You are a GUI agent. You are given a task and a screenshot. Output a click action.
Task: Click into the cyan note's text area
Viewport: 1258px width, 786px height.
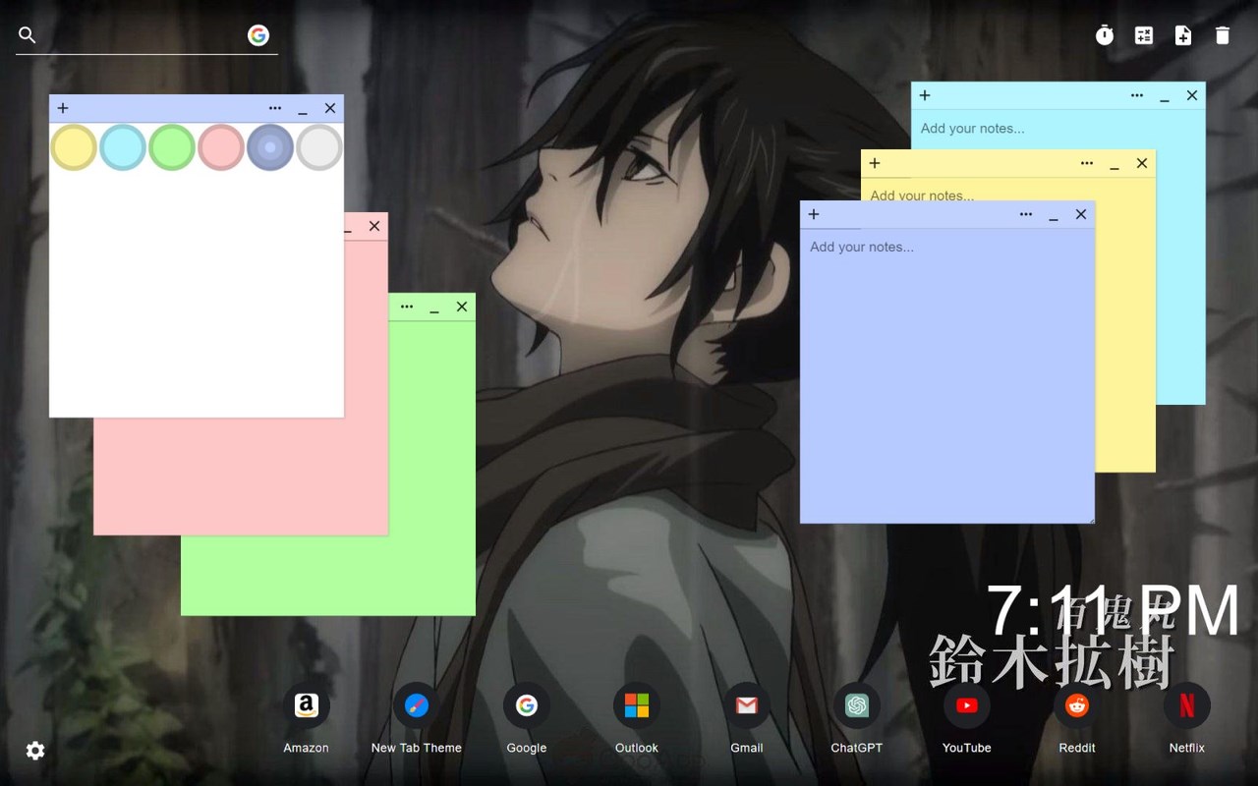1058,129
